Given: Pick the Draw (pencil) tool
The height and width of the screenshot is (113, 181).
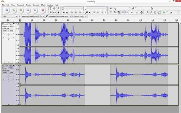Looking at the screenshot, I should pyautogui.click(x=58, y=8).
